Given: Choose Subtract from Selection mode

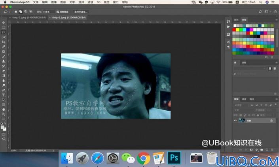Looking at the screenshot, I should point(26,12).
